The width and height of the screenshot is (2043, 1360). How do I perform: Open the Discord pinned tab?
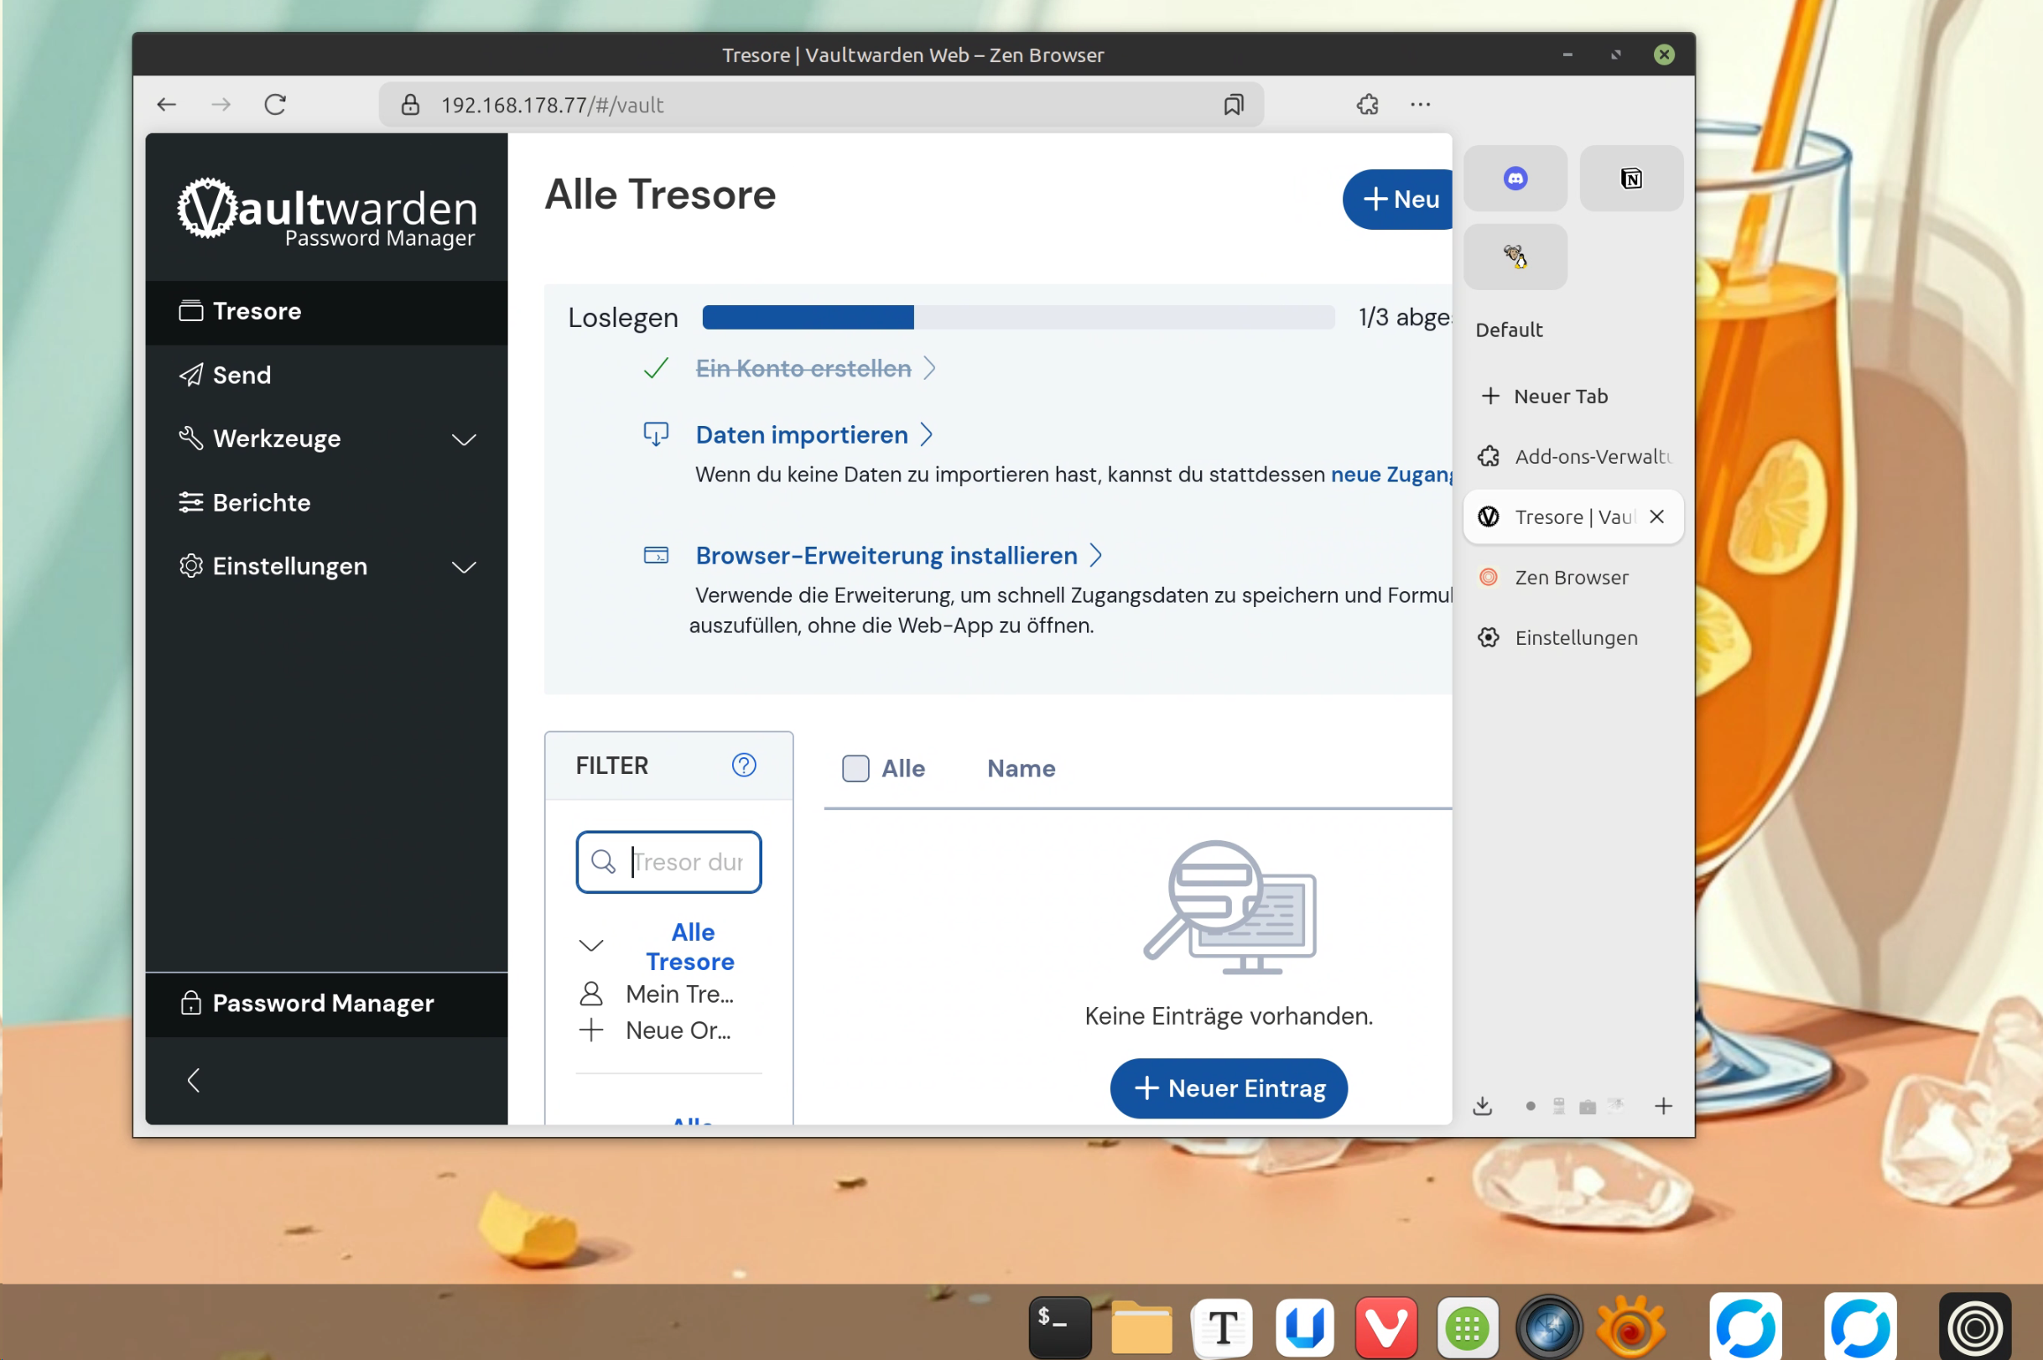click(x=1515, y=179)
